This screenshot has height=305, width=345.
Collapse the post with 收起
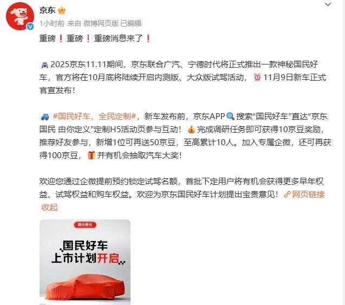click(49, 207)
